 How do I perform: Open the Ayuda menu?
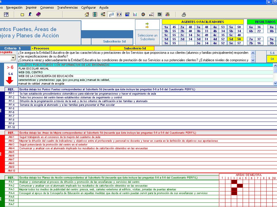click(104, 7)
